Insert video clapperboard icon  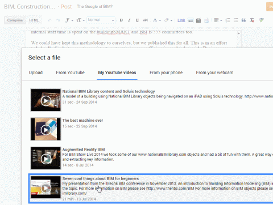[198, 20]
